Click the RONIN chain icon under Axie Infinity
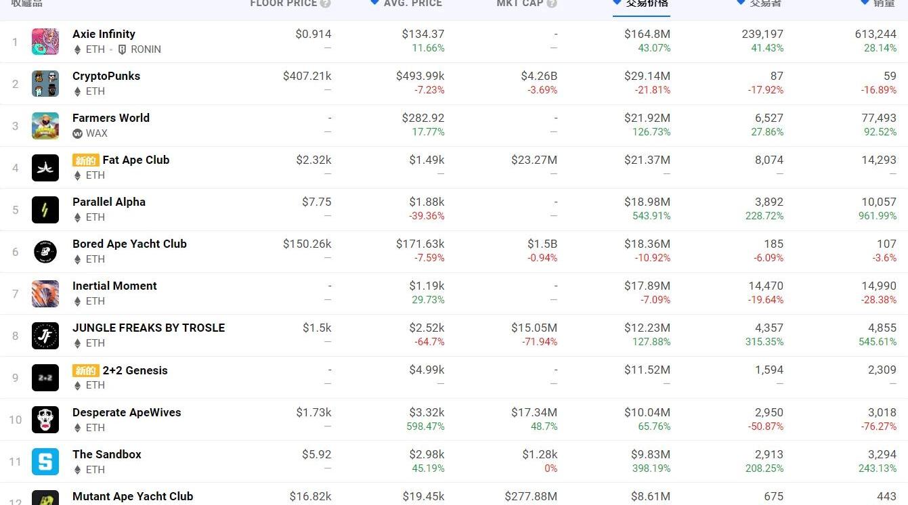The image size is (908, 505). [x=123, y=49]
